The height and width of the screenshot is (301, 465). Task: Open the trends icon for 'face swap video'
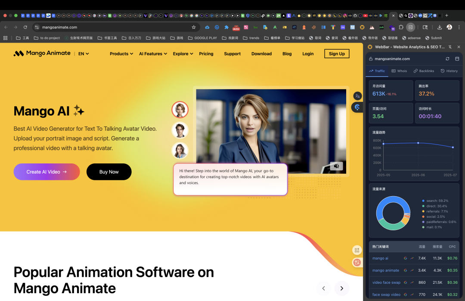point(412,295)
